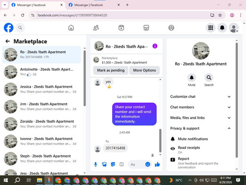The width and height of the screenshot is (246, 185).
Task: Collapse the Privacy & support section
Action: click(x=200, y=128)
